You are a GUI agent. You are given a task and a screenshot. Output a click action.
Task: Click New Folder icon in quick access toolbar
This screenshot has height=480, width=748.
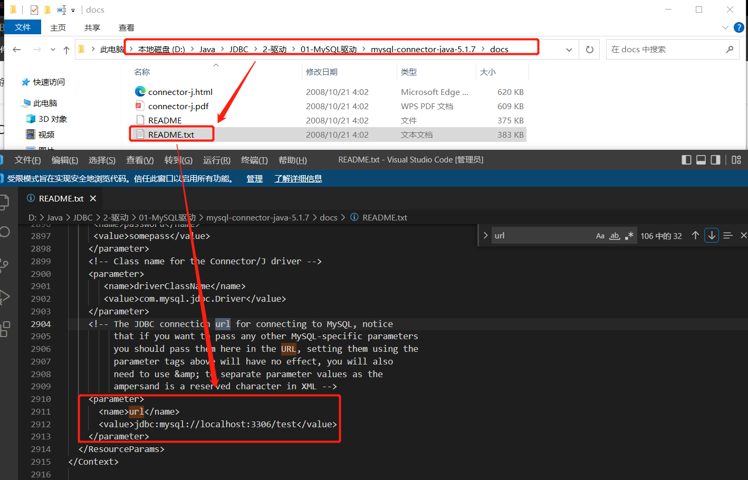click(47, 9)
